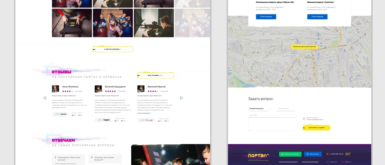Expand the 'more than 20 players' FAQ
385x165 pixels.
tap(92, 158)
